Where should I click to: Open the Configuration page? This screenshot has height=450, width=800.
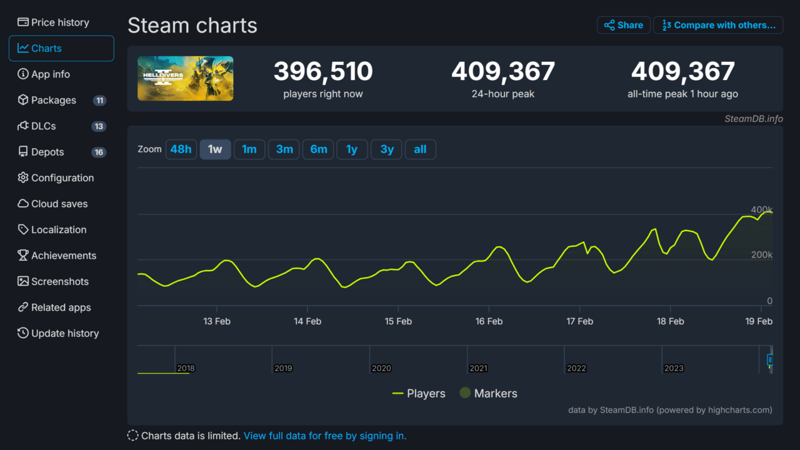pyautogui.click(x=61, y=178)
